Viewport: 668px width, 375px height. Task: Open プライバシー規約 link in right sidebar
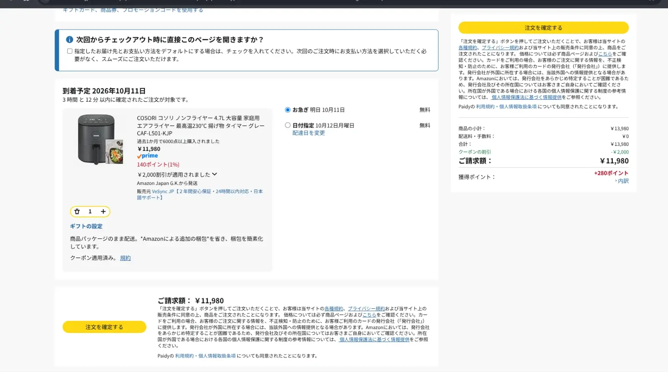click(500, 48)
